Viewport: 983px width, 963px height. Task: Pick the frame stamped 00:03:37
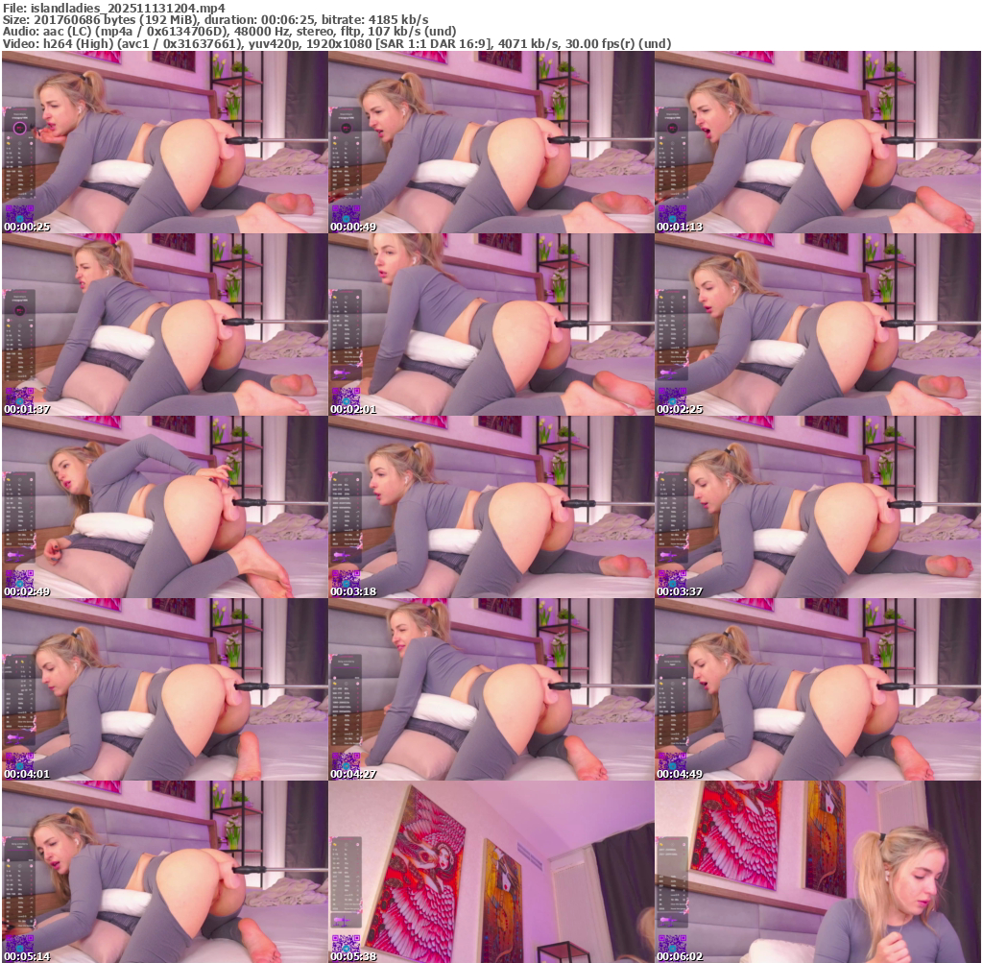click(x=818, y=507)
